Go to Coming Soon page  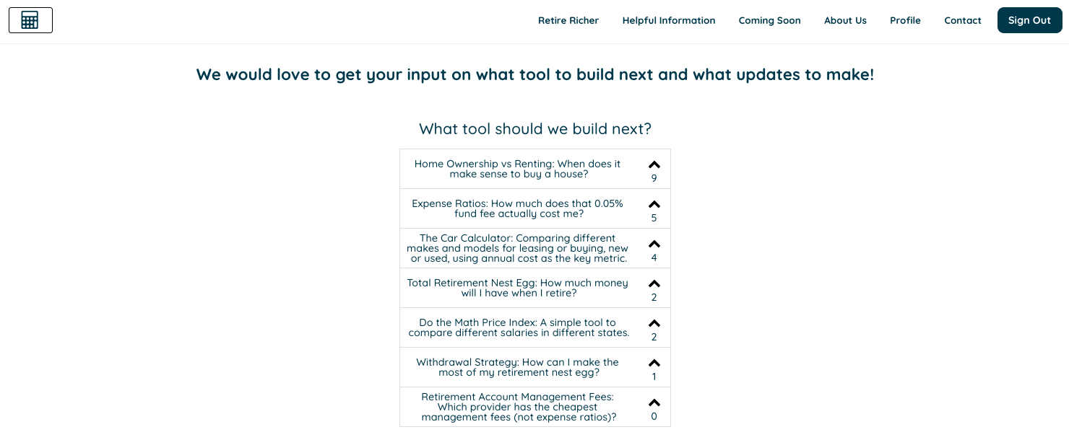[x=769, y=20]
